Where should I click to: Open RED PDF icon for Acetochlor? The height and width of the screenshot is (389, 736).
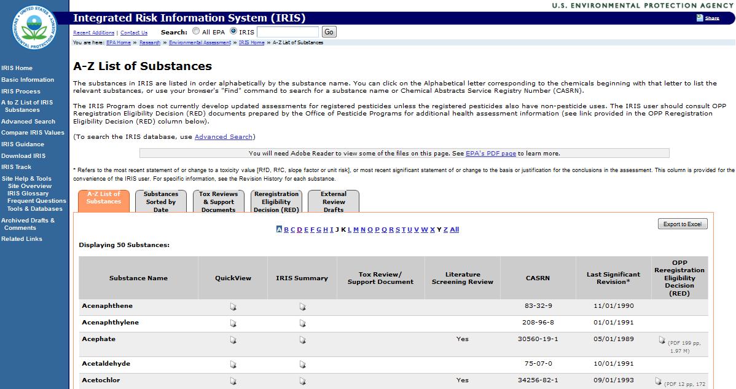pos(658,381)
